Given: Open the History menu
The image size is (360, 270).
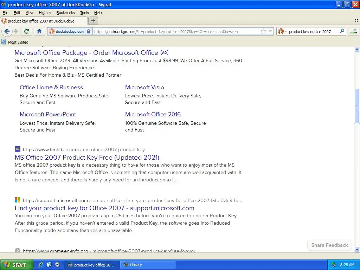Looking at the screenshot, I should (45, 13).
